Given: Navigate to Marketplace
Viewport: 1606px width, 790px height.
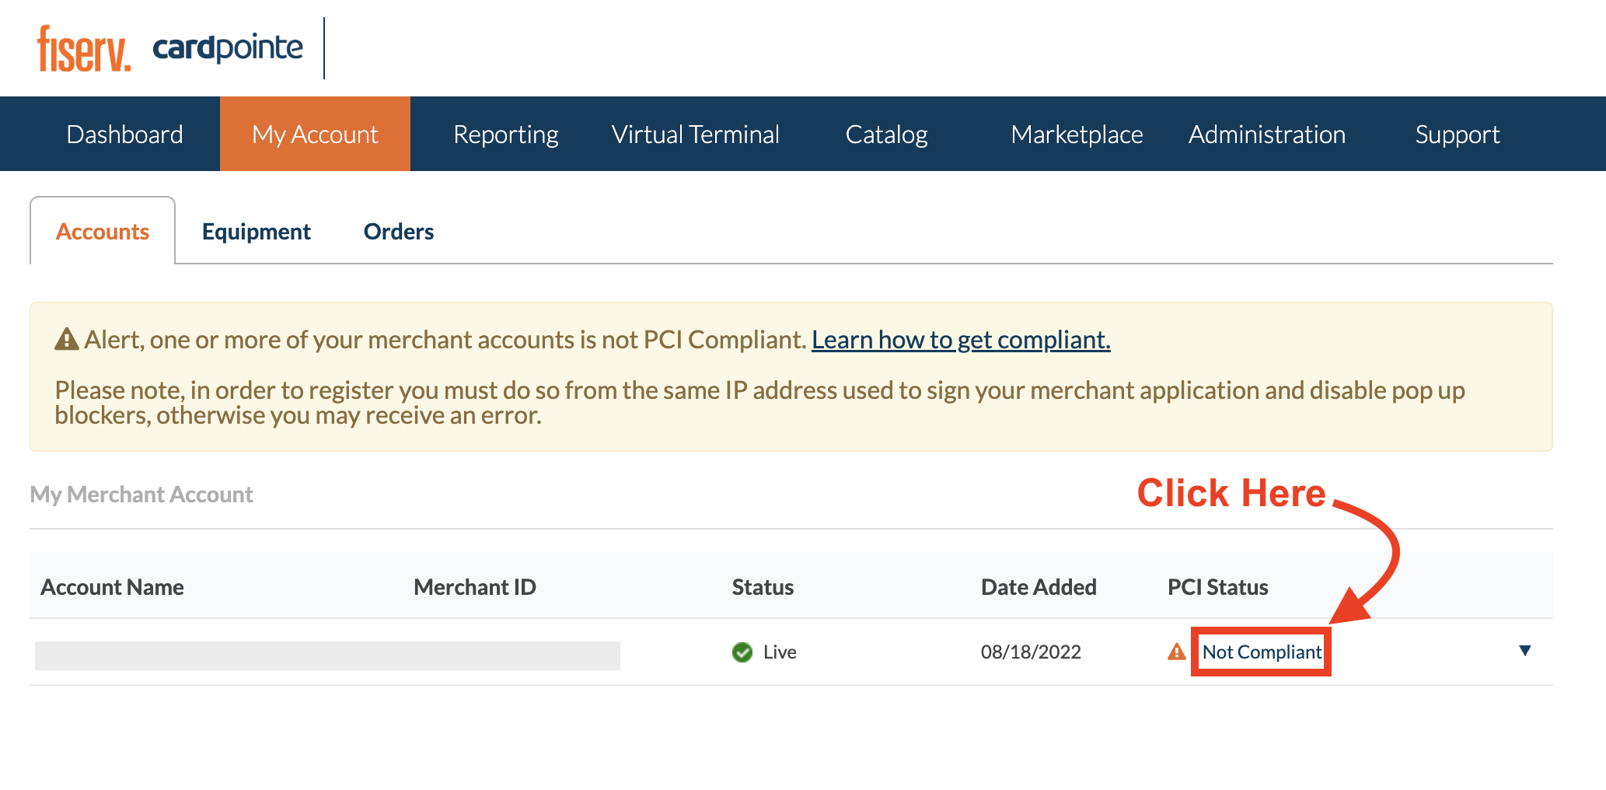Looking at the screenshot, I should coord(1077,135).
